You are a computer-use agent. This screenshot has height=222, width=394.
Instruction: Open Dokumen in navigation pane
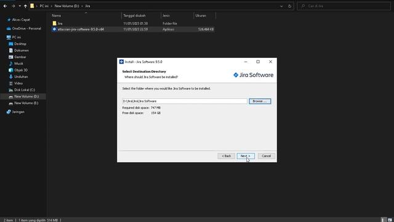(x=22, y=51)
